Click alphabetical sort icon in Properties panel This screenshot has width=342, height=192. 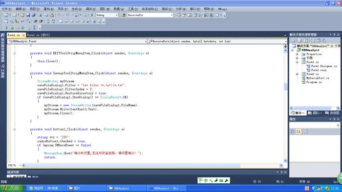pyautogui.click(x=299, y=132)
